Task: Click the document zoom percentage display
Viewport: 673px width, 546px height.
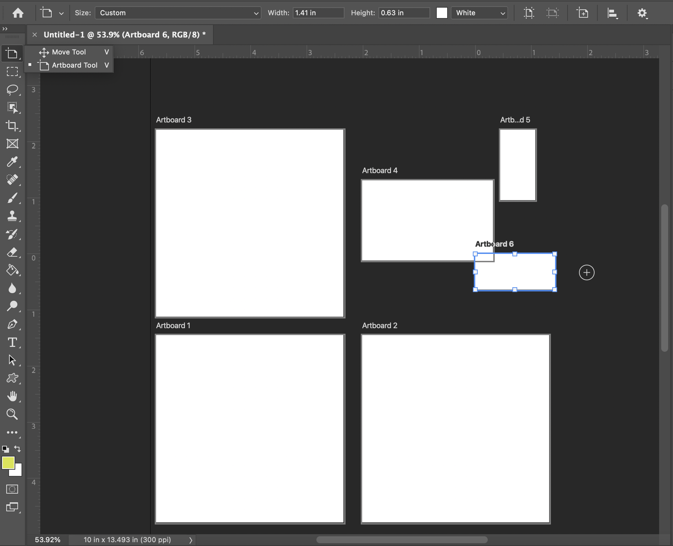Action: (46, 539)
